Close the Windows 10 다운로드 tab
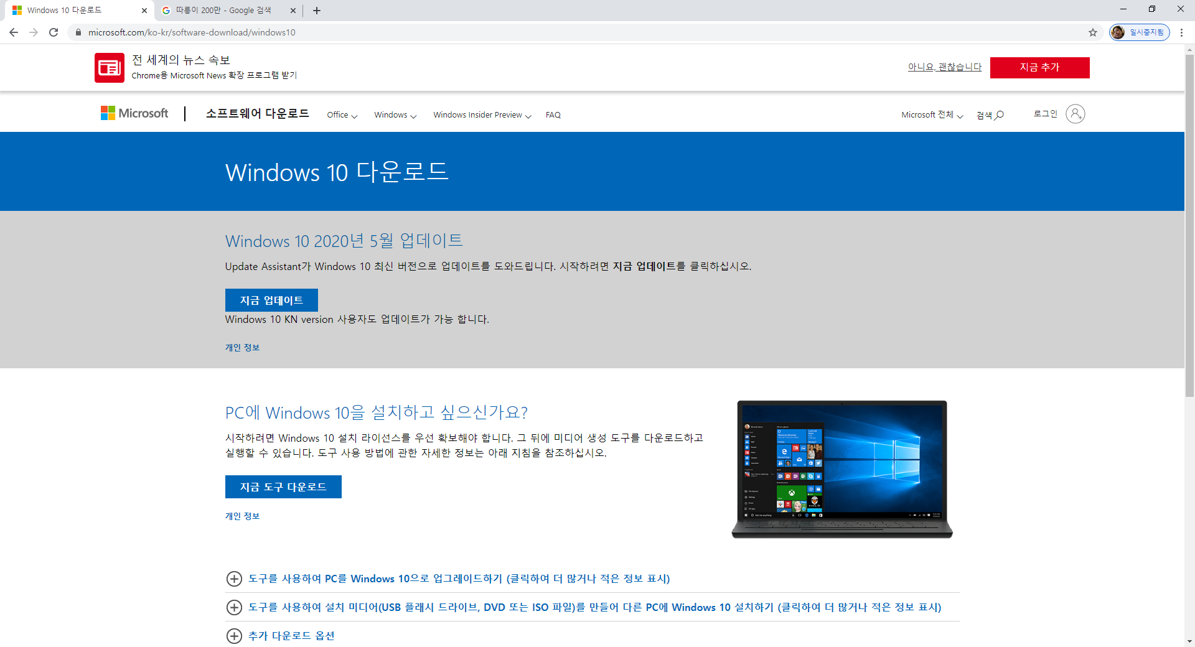Image resolution: width=1195 pixels, height=647 pixels. coord(144,11)
